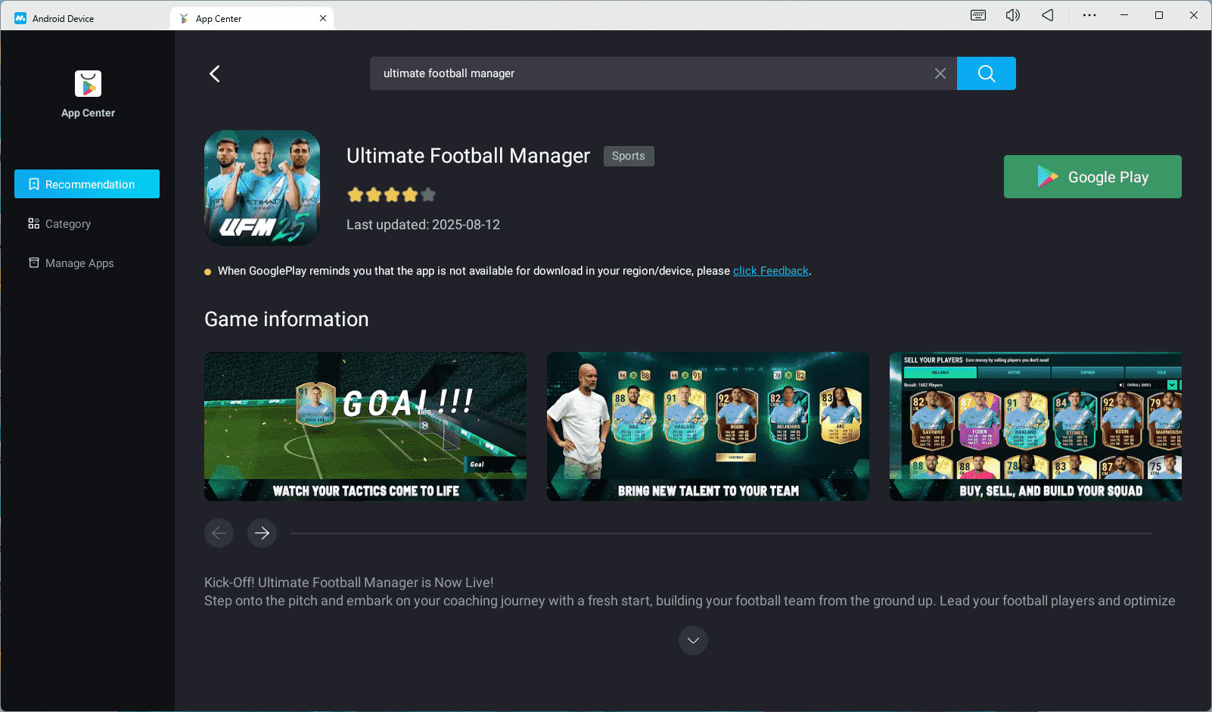This screenshot has height=712, width=1212.
Task: Open the three-dot more options menu
Action: pyautogui.click(x=1089, y=15)
